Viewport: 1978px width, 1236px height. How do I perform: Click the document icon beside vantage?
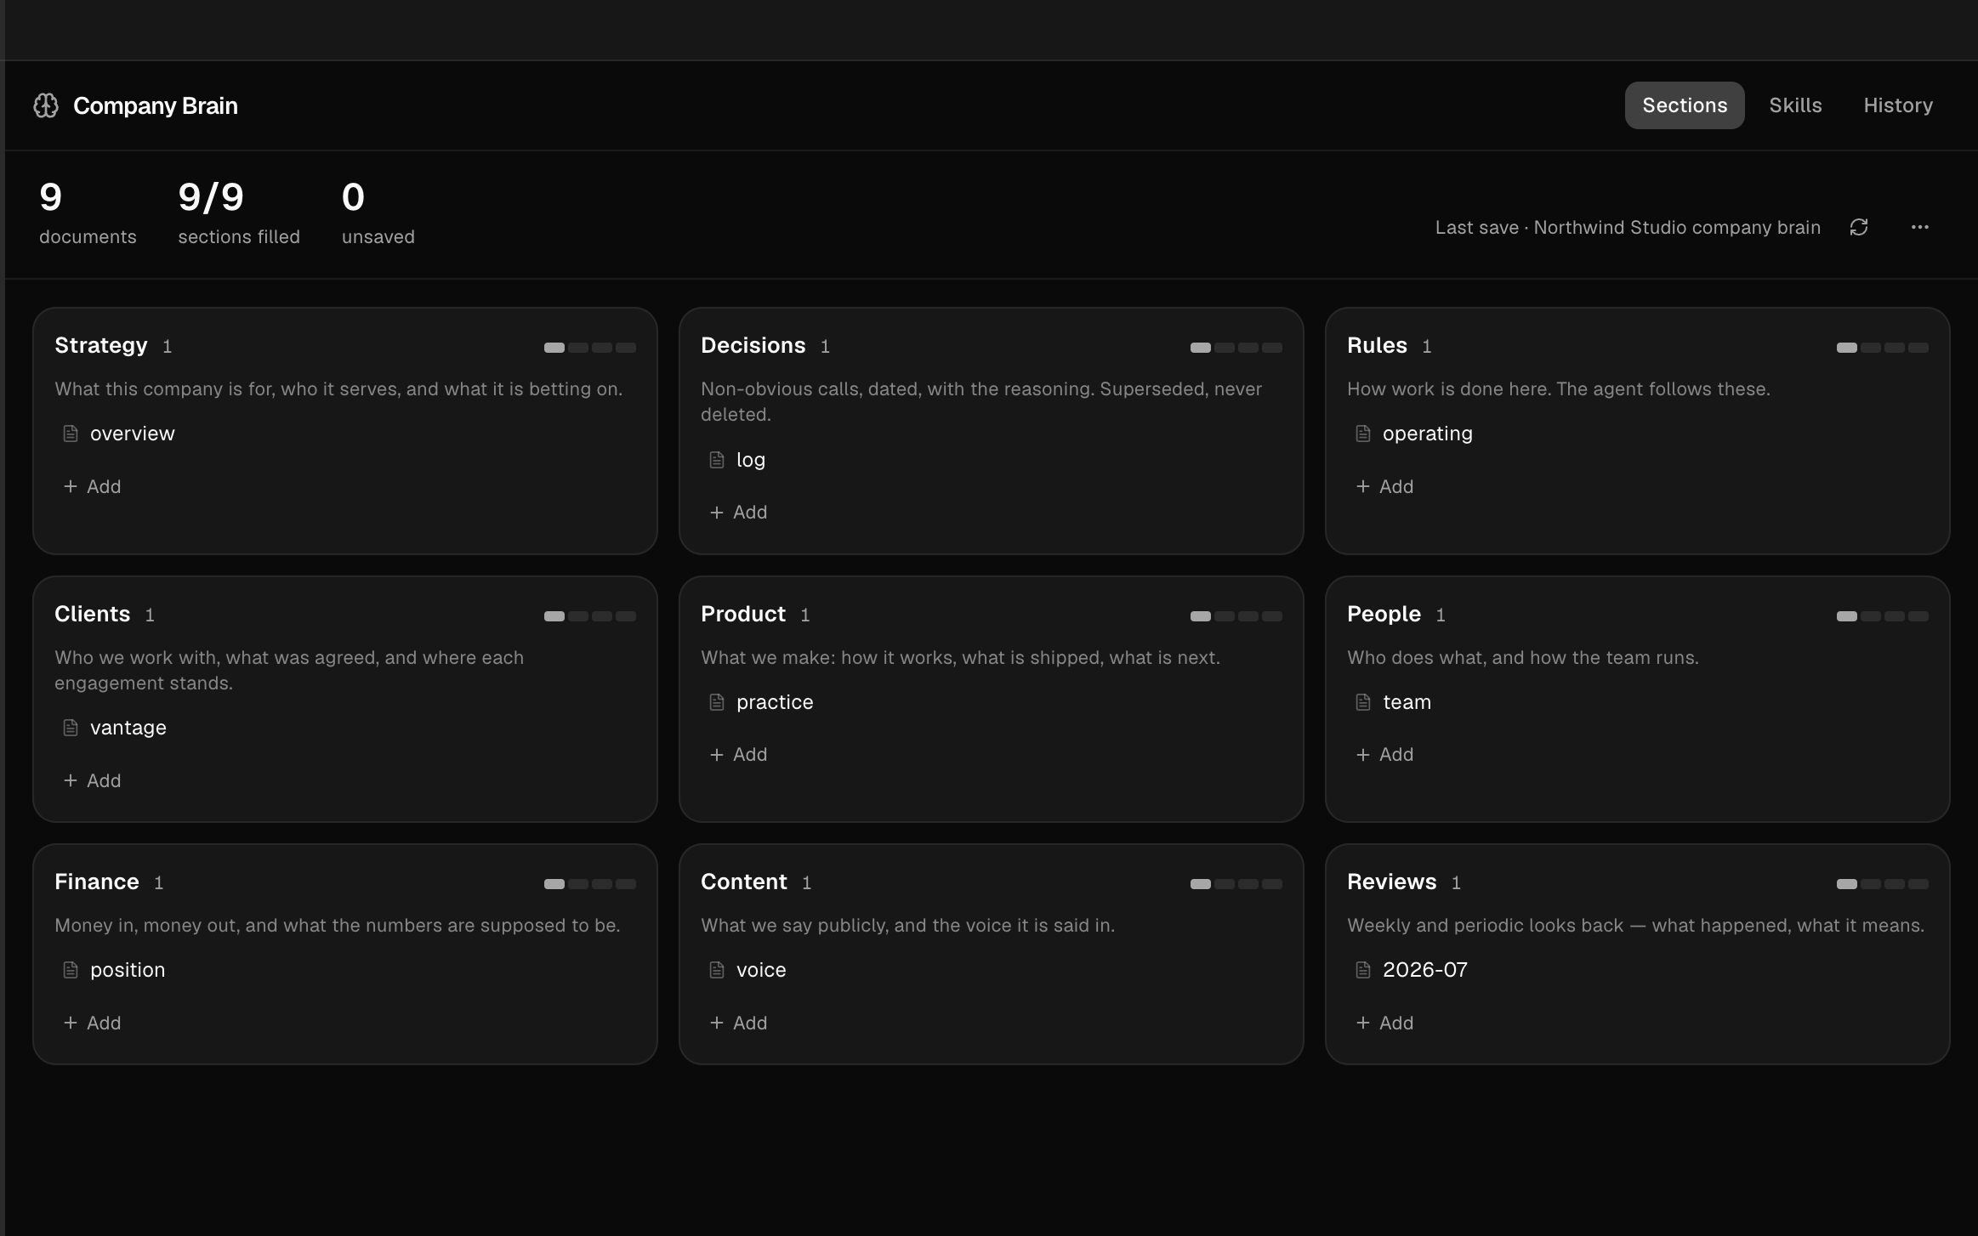pyautogui.click(x=71, y=728)
